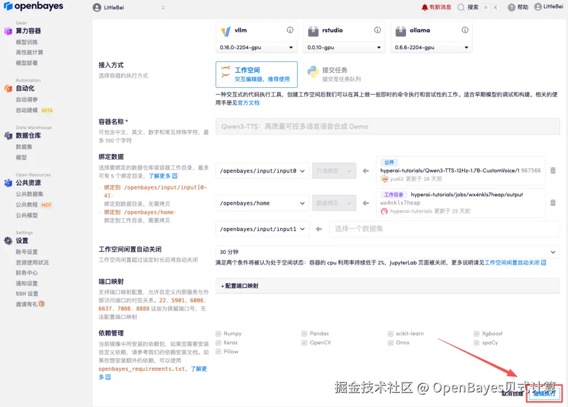
Task: Click the openbayes logo
Action: click(34, 6)
